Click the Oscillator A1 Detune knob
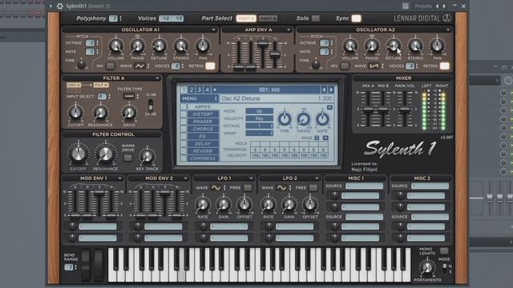The height and width of the screenshot is (288, 513). click(159, 46)
